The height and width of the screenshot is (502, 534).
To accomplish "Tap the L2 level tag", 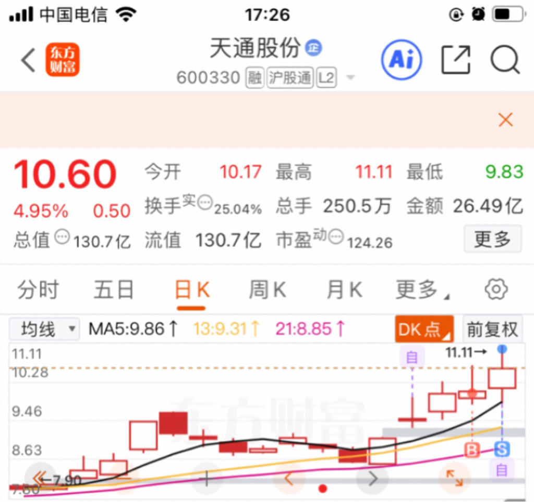I will click(x=326, y=78).
